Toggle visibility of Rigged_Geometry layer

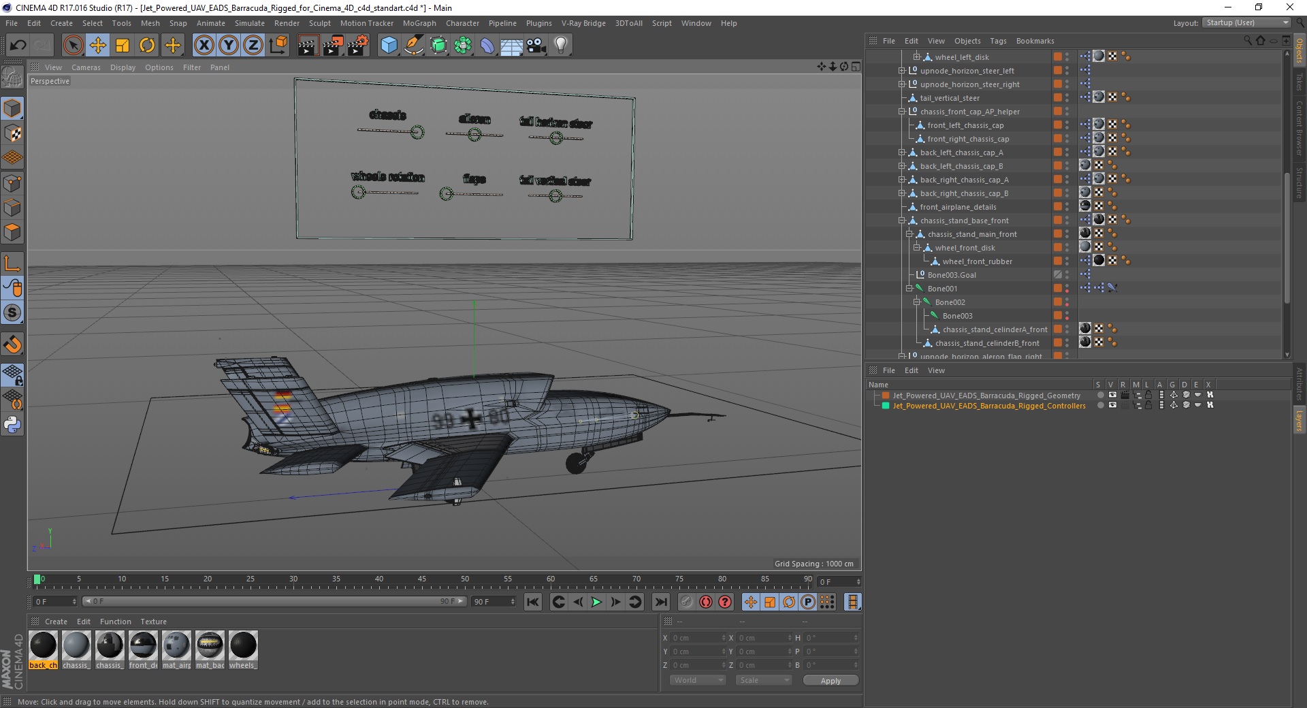[x=1112, y=395]
